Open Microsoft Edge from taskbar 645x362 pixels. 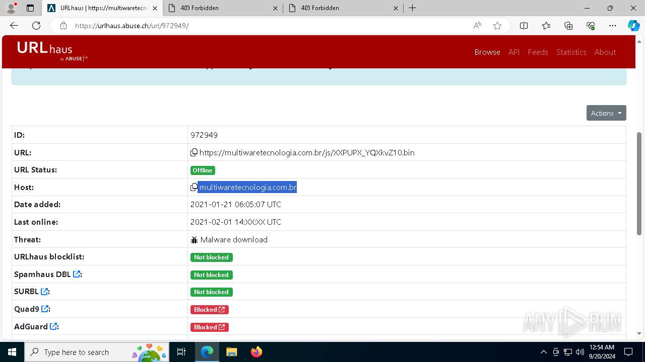click(x=207, y=352)
